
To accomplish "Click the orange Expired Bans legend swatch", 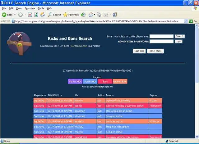I will pyautogui.click(x=120, y=81).
